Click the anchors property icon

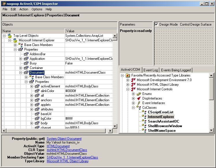(x=37, y=100)
